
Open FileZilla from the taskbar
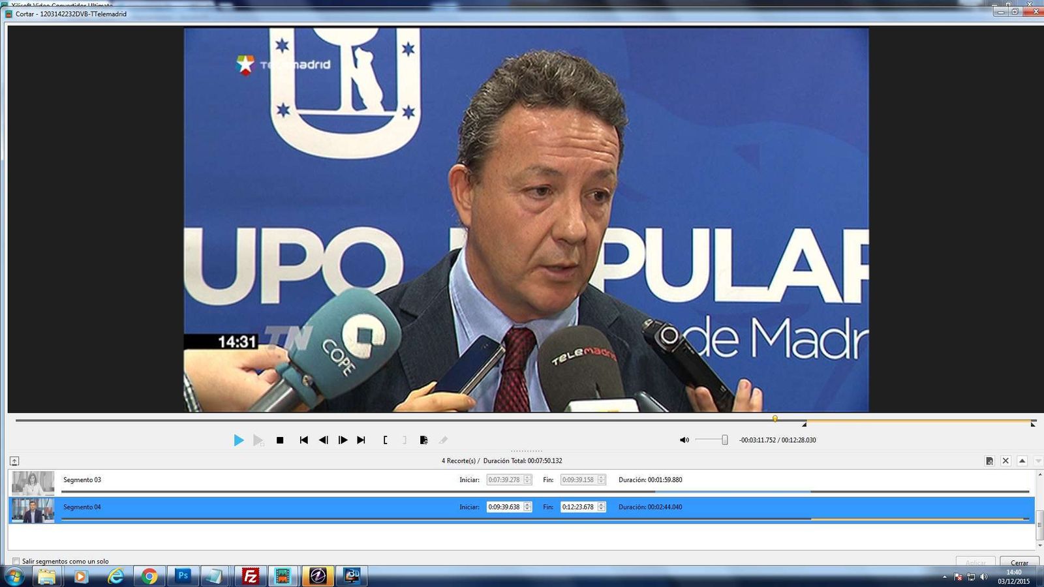coord(250,577)
